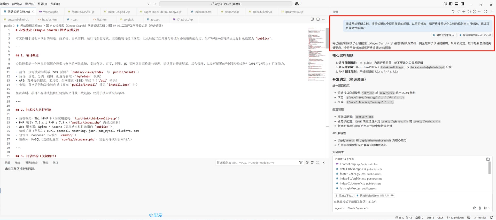This screenshot has width=496, height=220.
Task: Click 添加上下文 attach context button
Action: click(344, 196)
